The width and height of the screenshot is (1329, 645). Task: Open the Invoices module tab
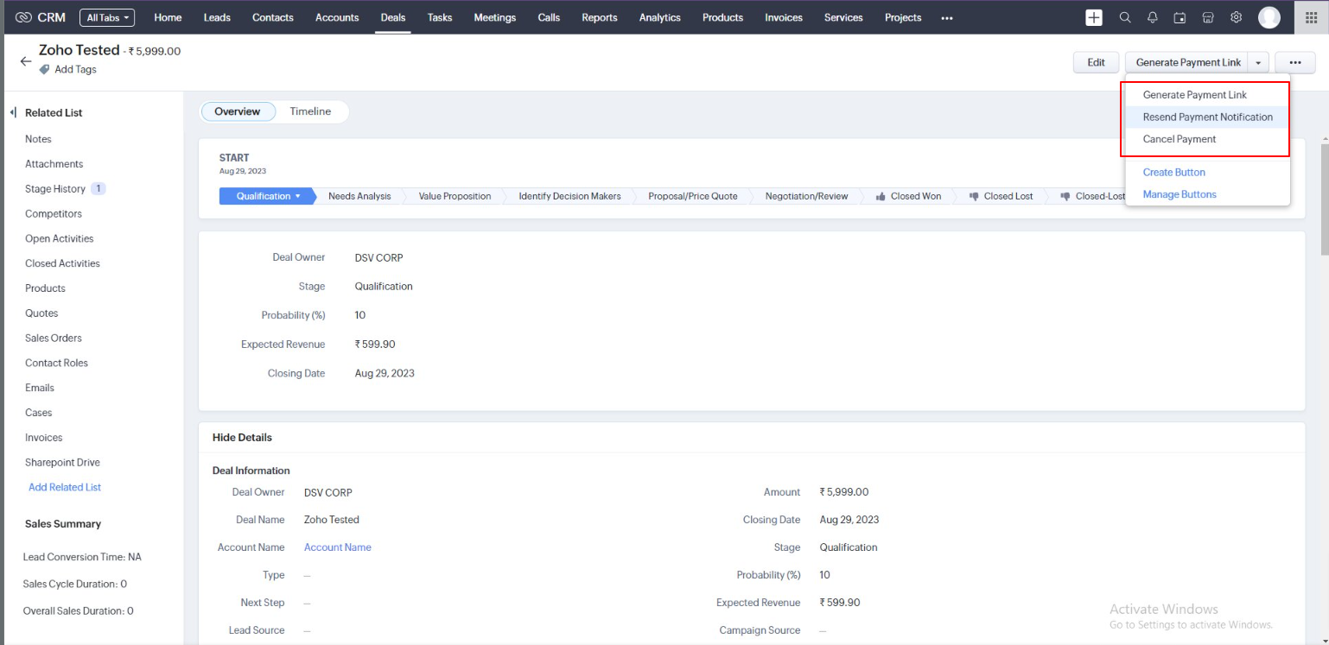tap(783, 17)
